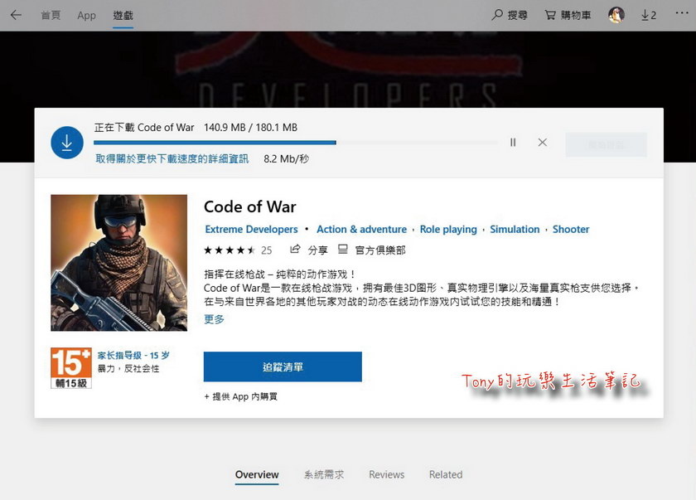Click the 追蹤清單 wishlist button
The height and width of the screenshot is (500, 696).
click(x=283, y=367)
